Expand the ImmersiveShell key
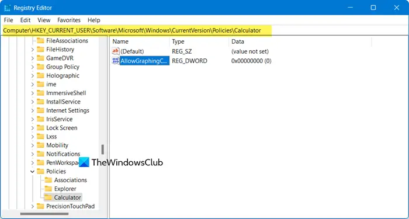409x219 pixels. click(32, 93)
